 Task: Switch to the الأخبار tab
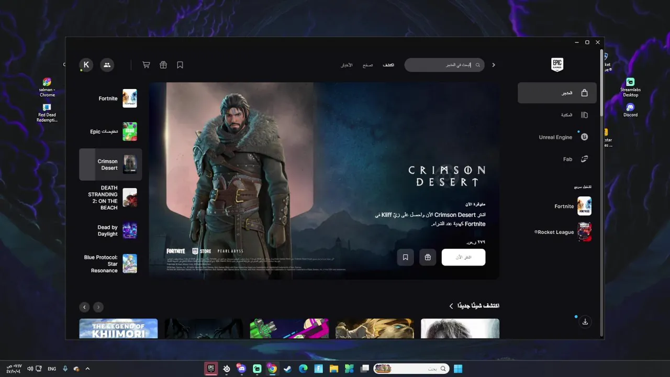pyautogui.click(x=347, y=65)
